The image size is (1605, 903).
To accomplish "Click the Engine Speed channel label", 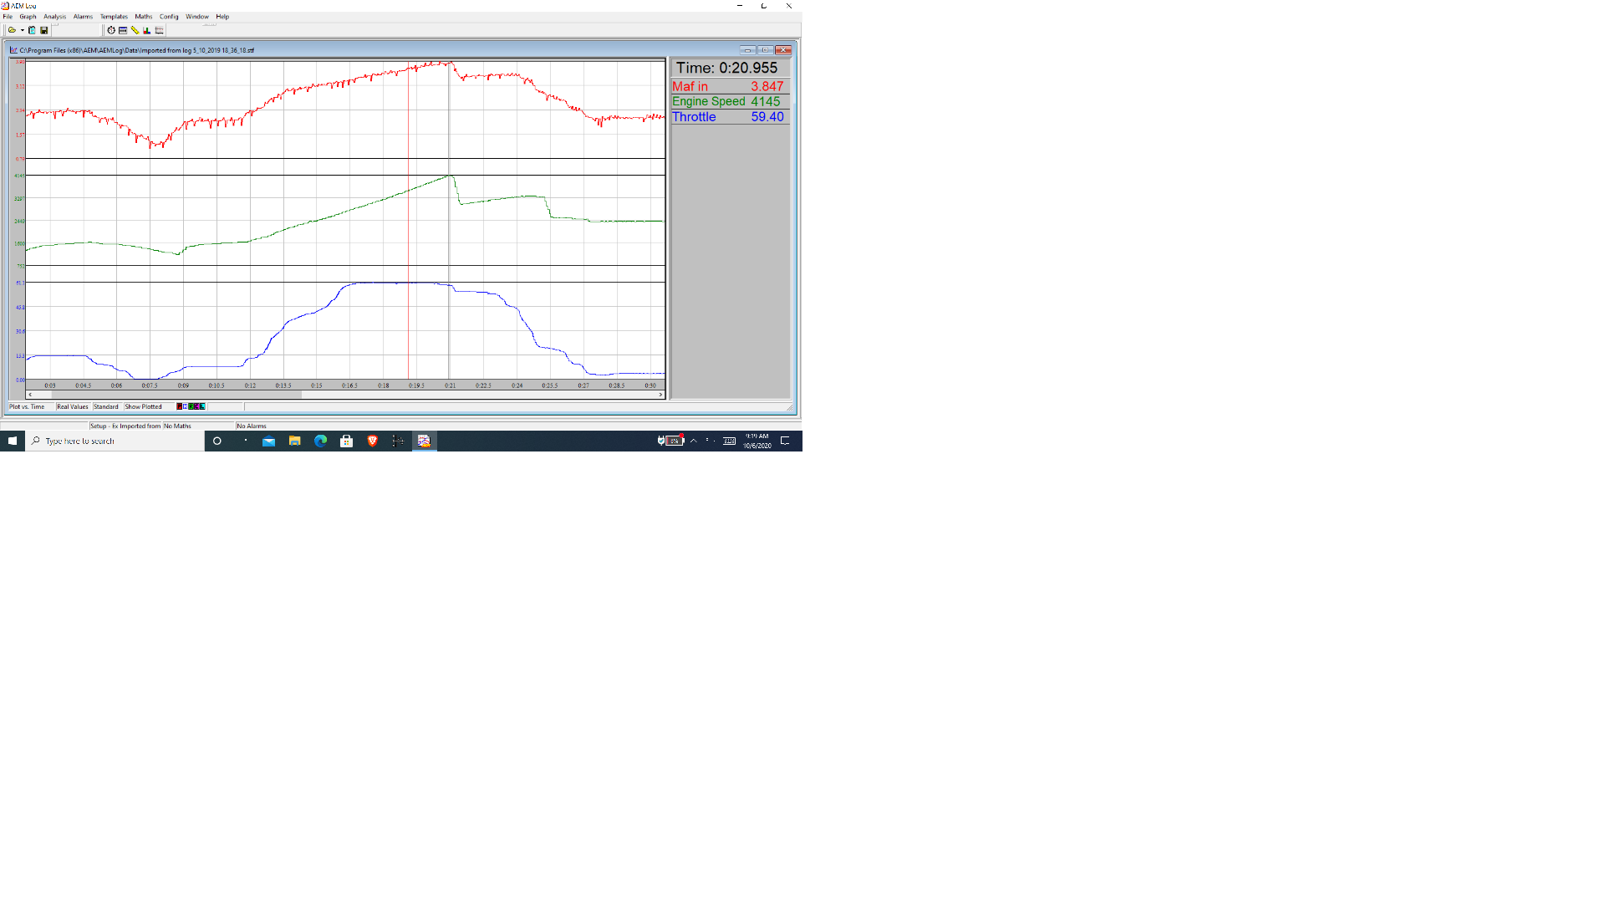I will (708, 101).
